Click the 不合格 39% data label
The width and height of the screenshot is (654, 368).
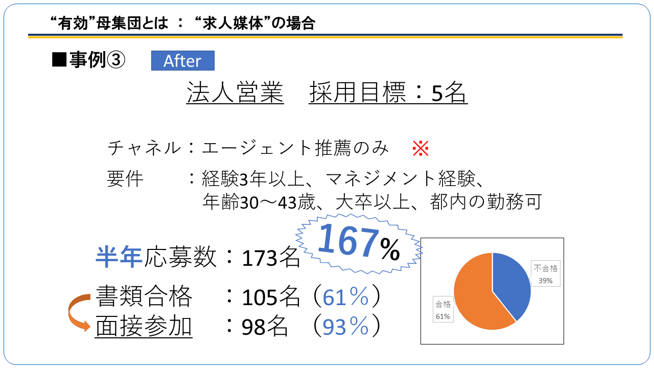point(546,274)
